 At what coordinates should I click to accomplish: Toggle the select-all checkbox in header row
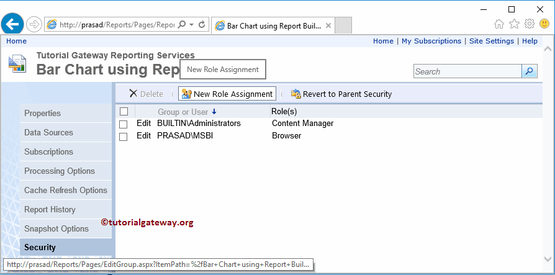pyautogui.click(x=124, y=112)
